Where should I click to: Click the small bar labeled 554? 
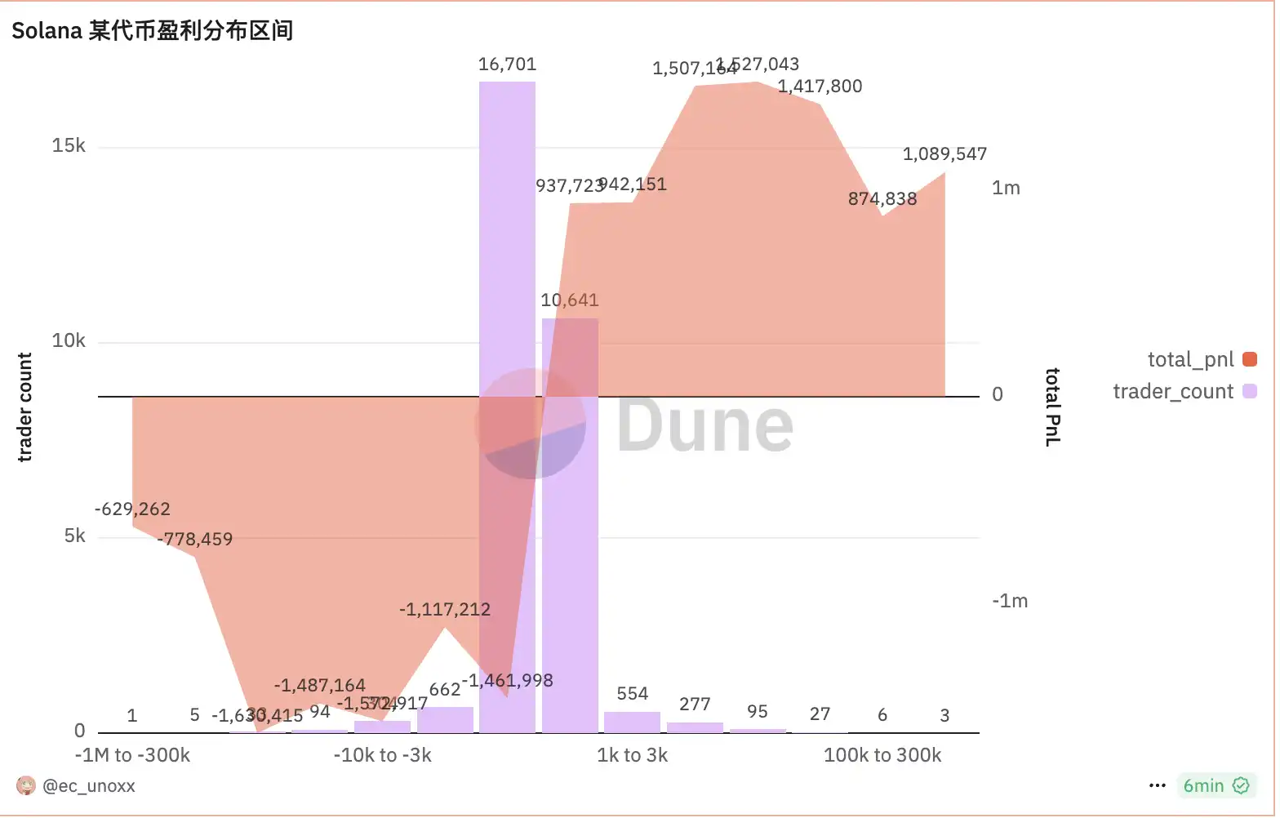[633, 723]
